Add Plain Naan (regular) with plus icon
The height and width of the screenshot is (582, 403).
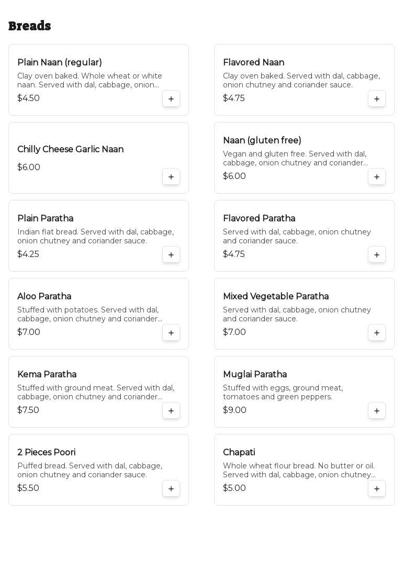point(171,99)
